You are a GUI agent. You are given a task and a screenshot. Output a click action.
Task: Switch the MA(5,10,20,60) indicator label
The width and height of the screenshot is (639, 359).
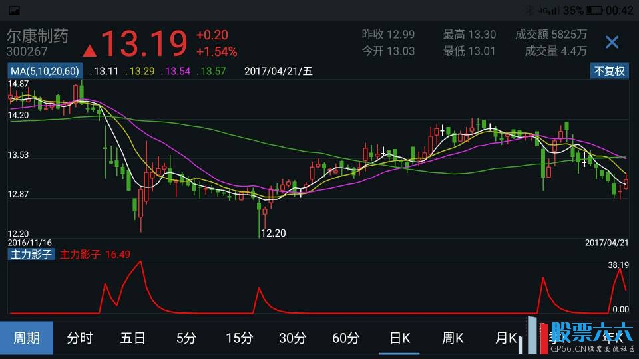tap(44, 71)
